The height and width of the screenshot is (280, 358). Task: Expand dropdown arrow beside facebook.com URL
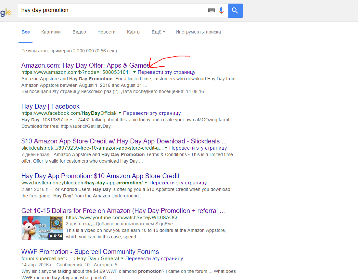[x=120, y=113]
